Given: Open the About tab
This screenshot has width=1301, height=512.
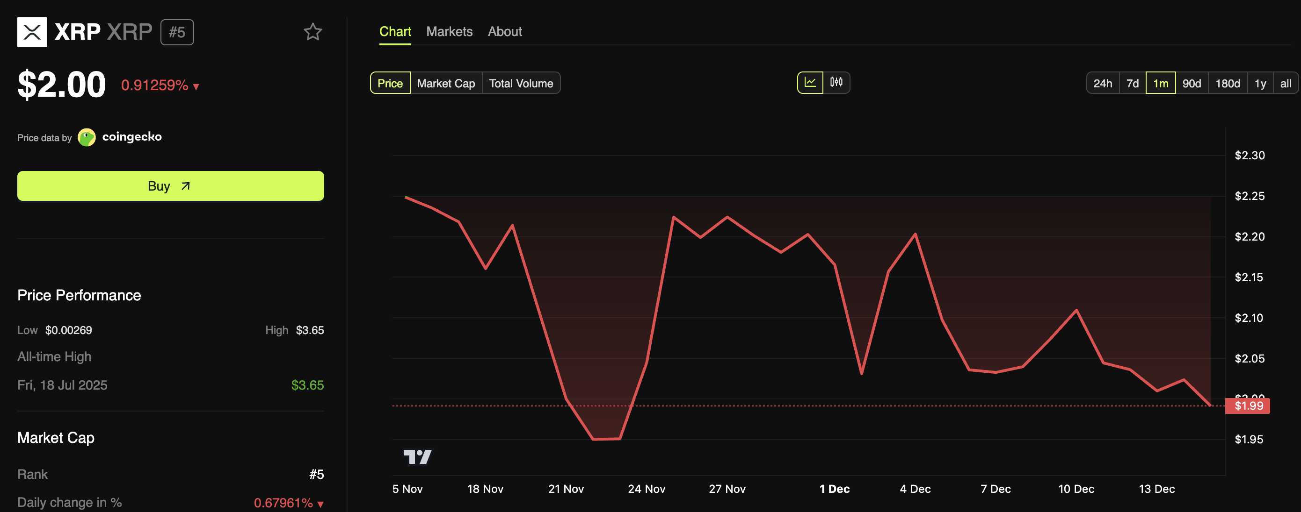Looking at the screenshot, I should tap(505, 31).
